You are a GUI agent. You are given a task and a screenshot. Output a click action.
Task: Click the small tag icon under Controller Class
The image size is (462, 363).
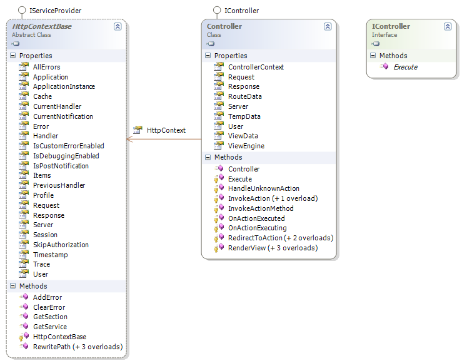click(x=211, y=44)
